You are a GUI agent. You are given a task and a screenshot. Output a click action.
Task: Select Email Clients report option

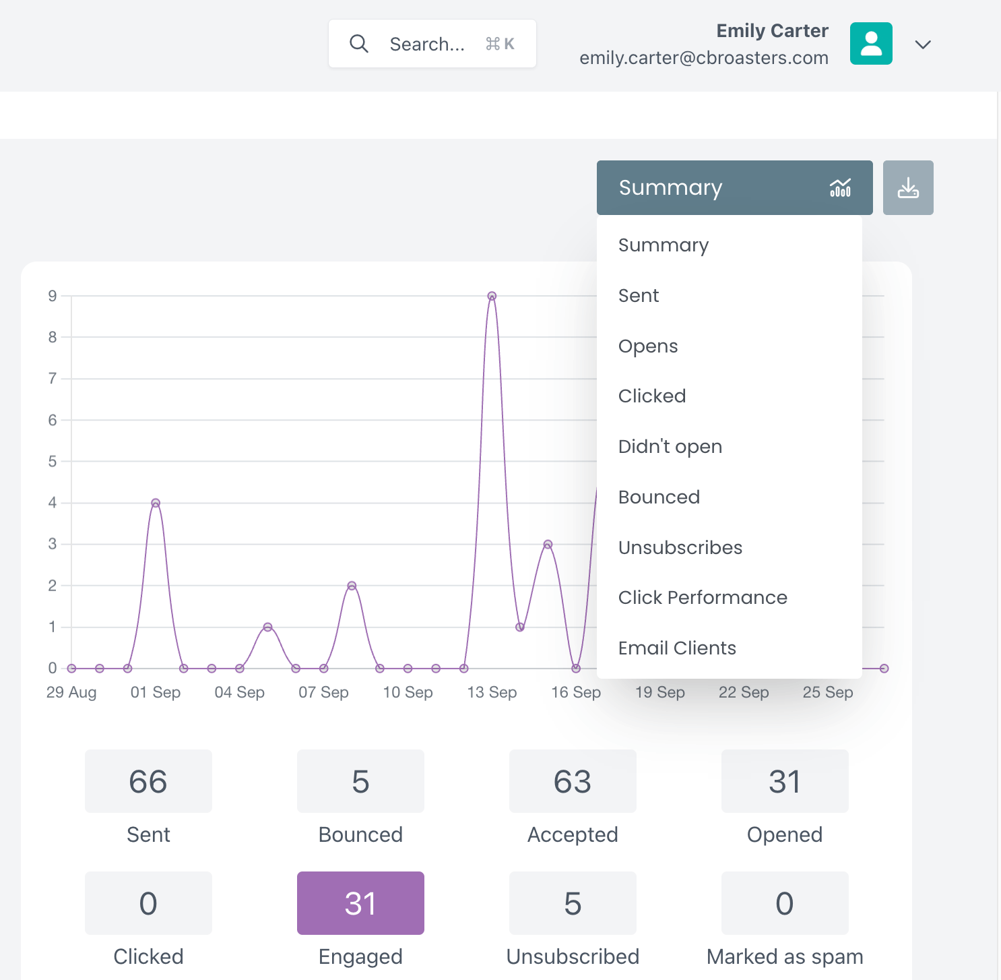(x=677, y=648)
